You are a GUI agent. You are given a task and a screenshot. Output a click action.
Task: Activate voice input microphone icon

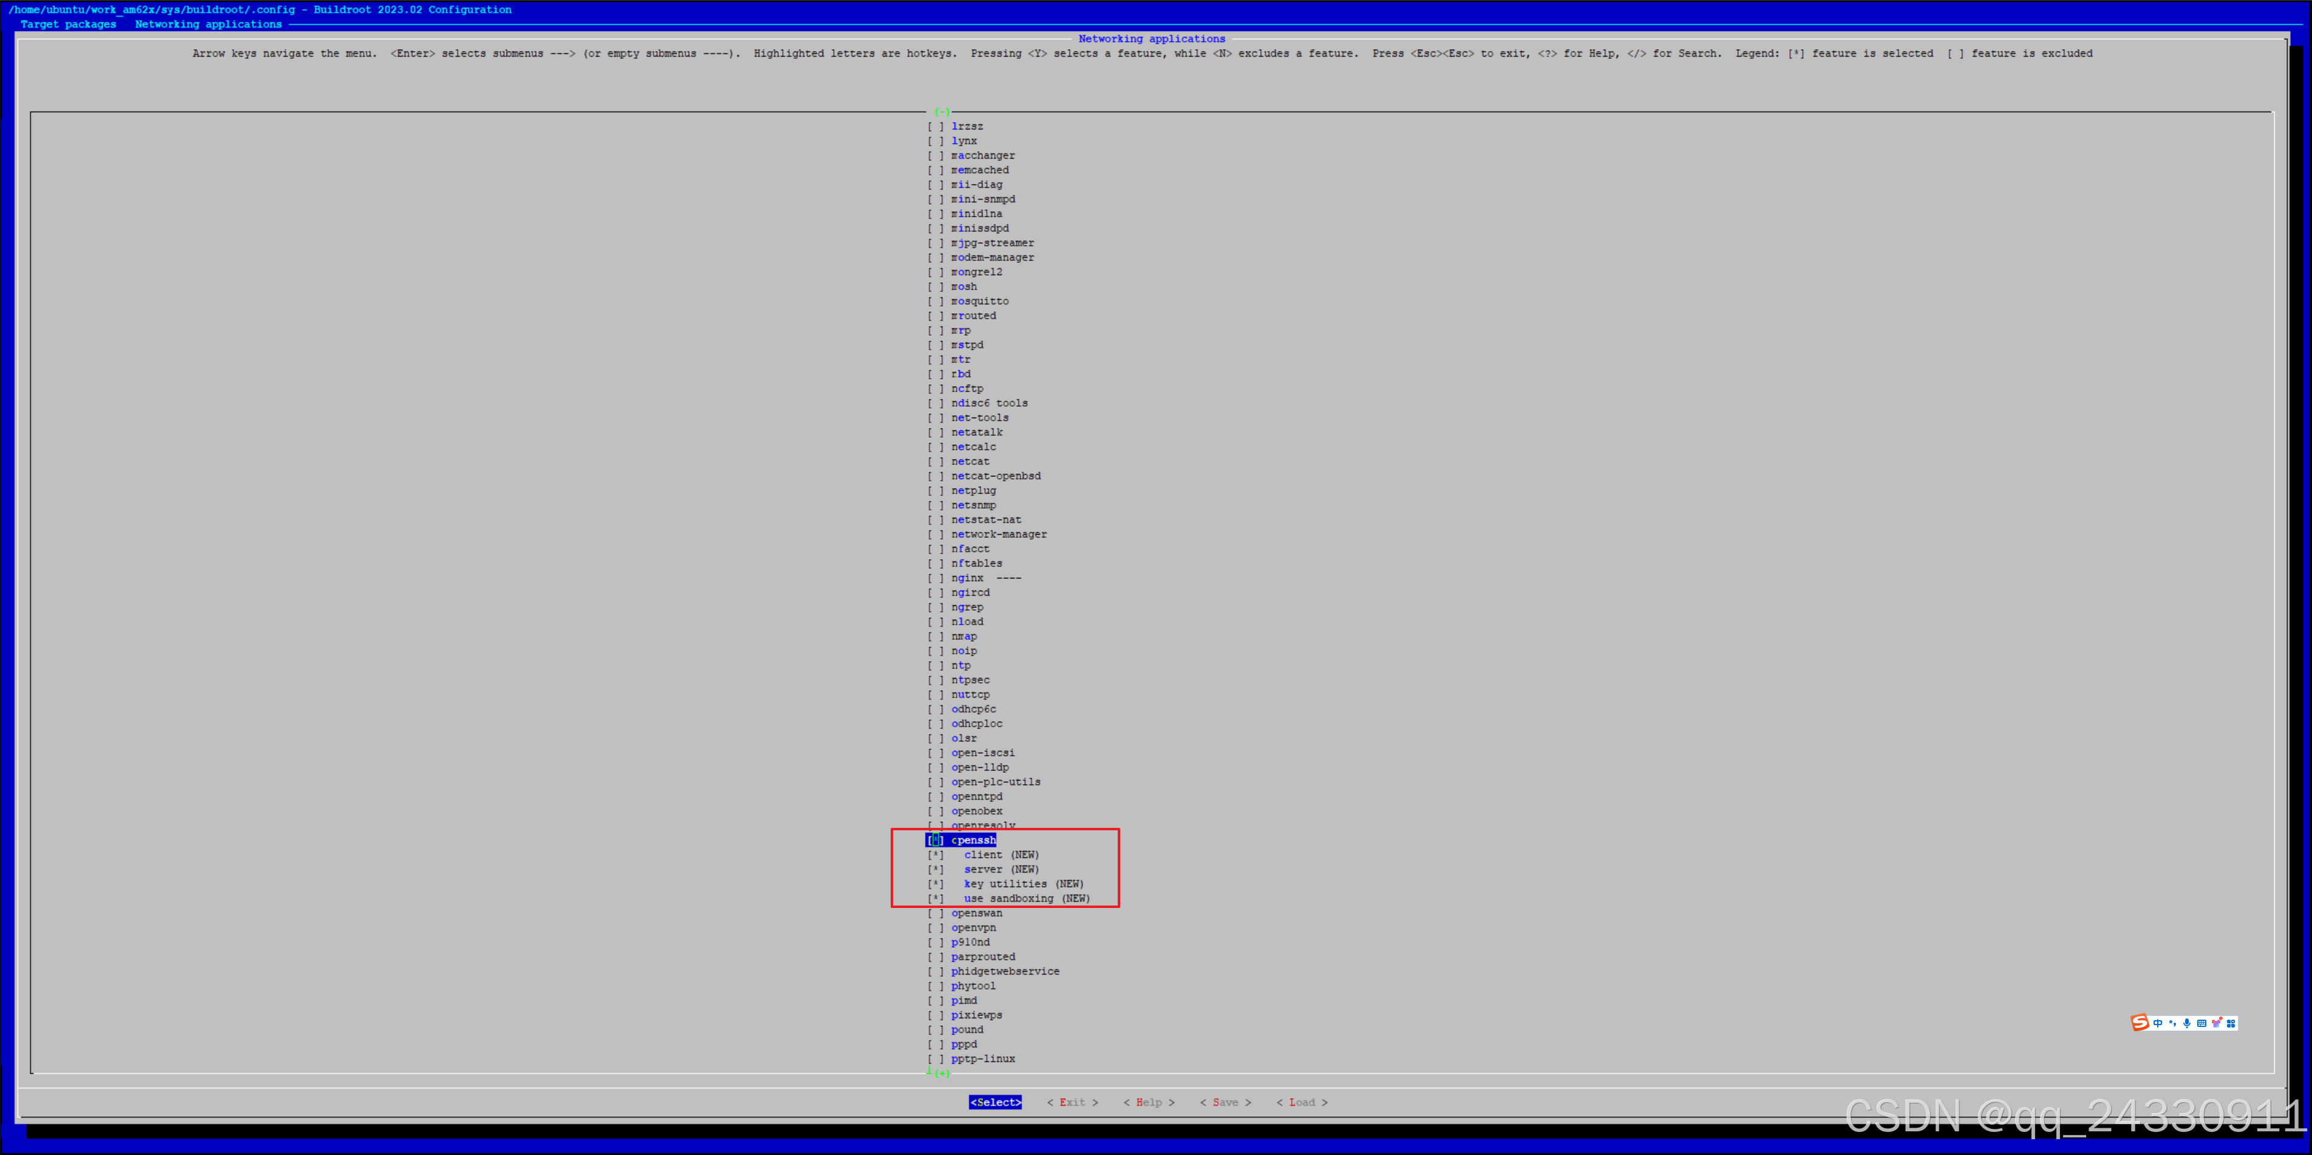[2188, 1023]
